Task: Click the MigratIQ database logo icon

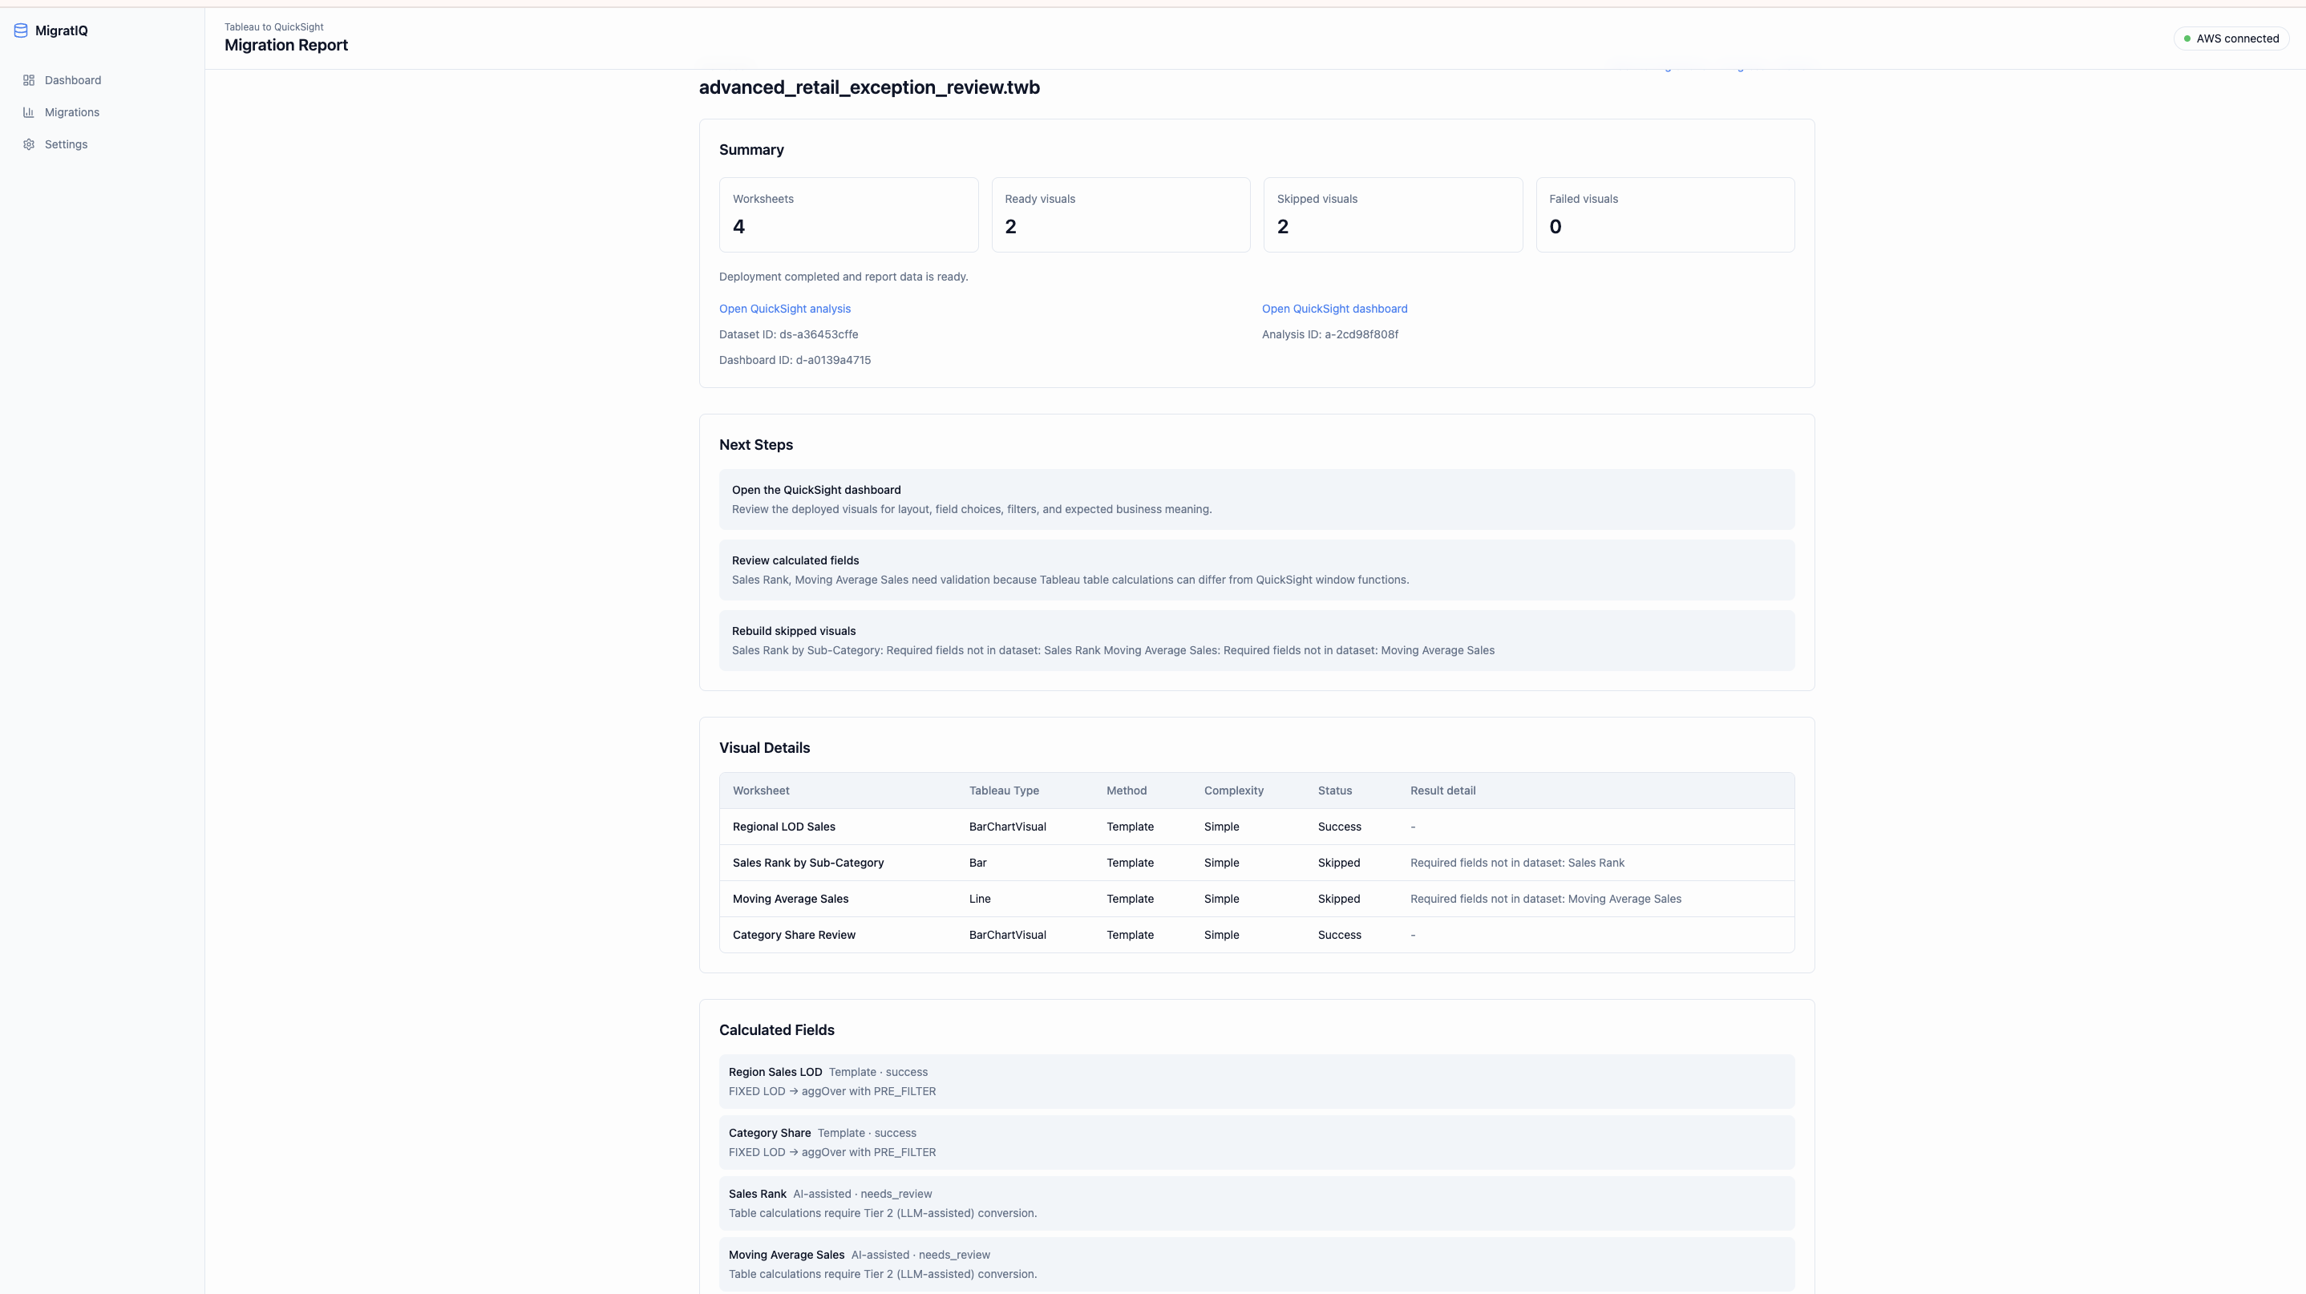Action: 21,30
